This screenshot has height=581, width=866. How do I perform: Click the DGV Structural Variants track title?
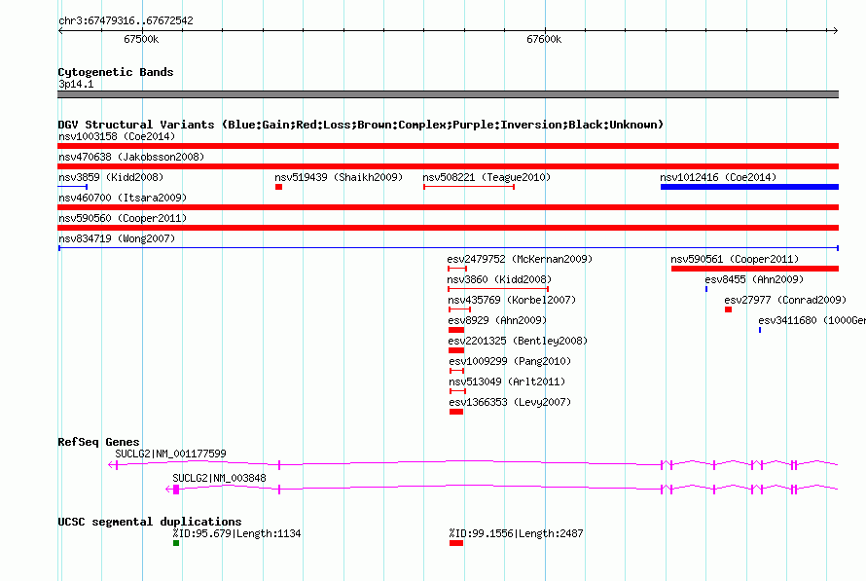point(360,125)
